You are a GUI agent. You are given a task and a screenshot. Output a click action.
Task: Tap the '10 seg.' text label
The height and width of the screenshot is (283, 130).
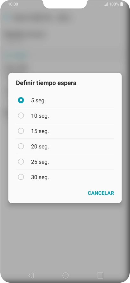point(40,116)
